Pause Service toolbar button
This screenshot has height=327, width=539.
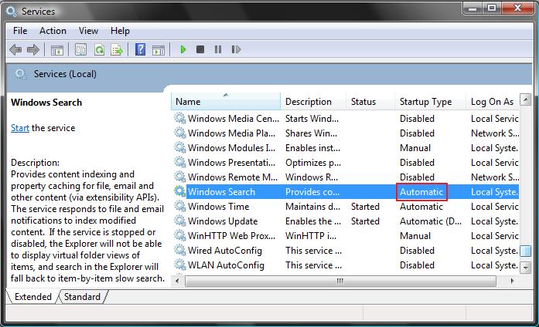(218, 49)
